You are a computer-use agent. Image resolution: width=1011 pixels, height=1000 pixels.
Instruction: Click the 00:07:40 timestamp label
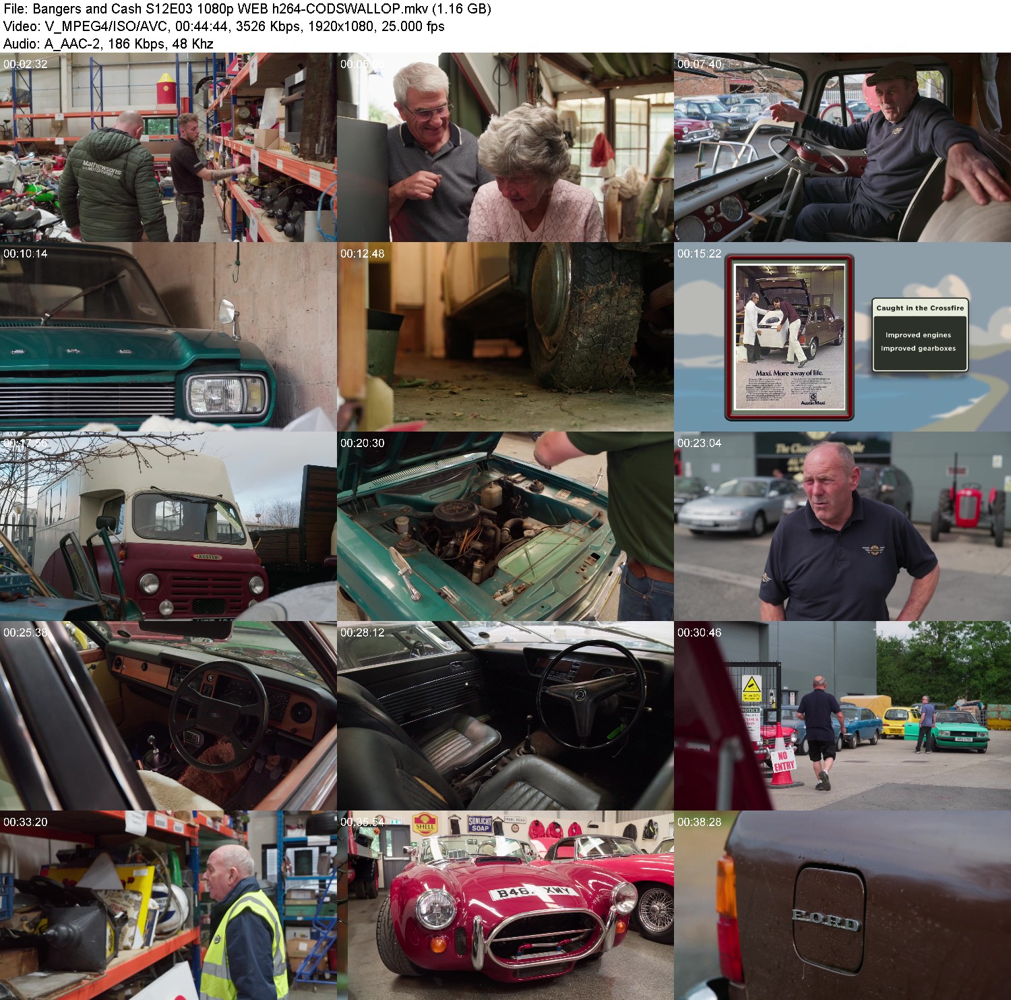(700, 64)
